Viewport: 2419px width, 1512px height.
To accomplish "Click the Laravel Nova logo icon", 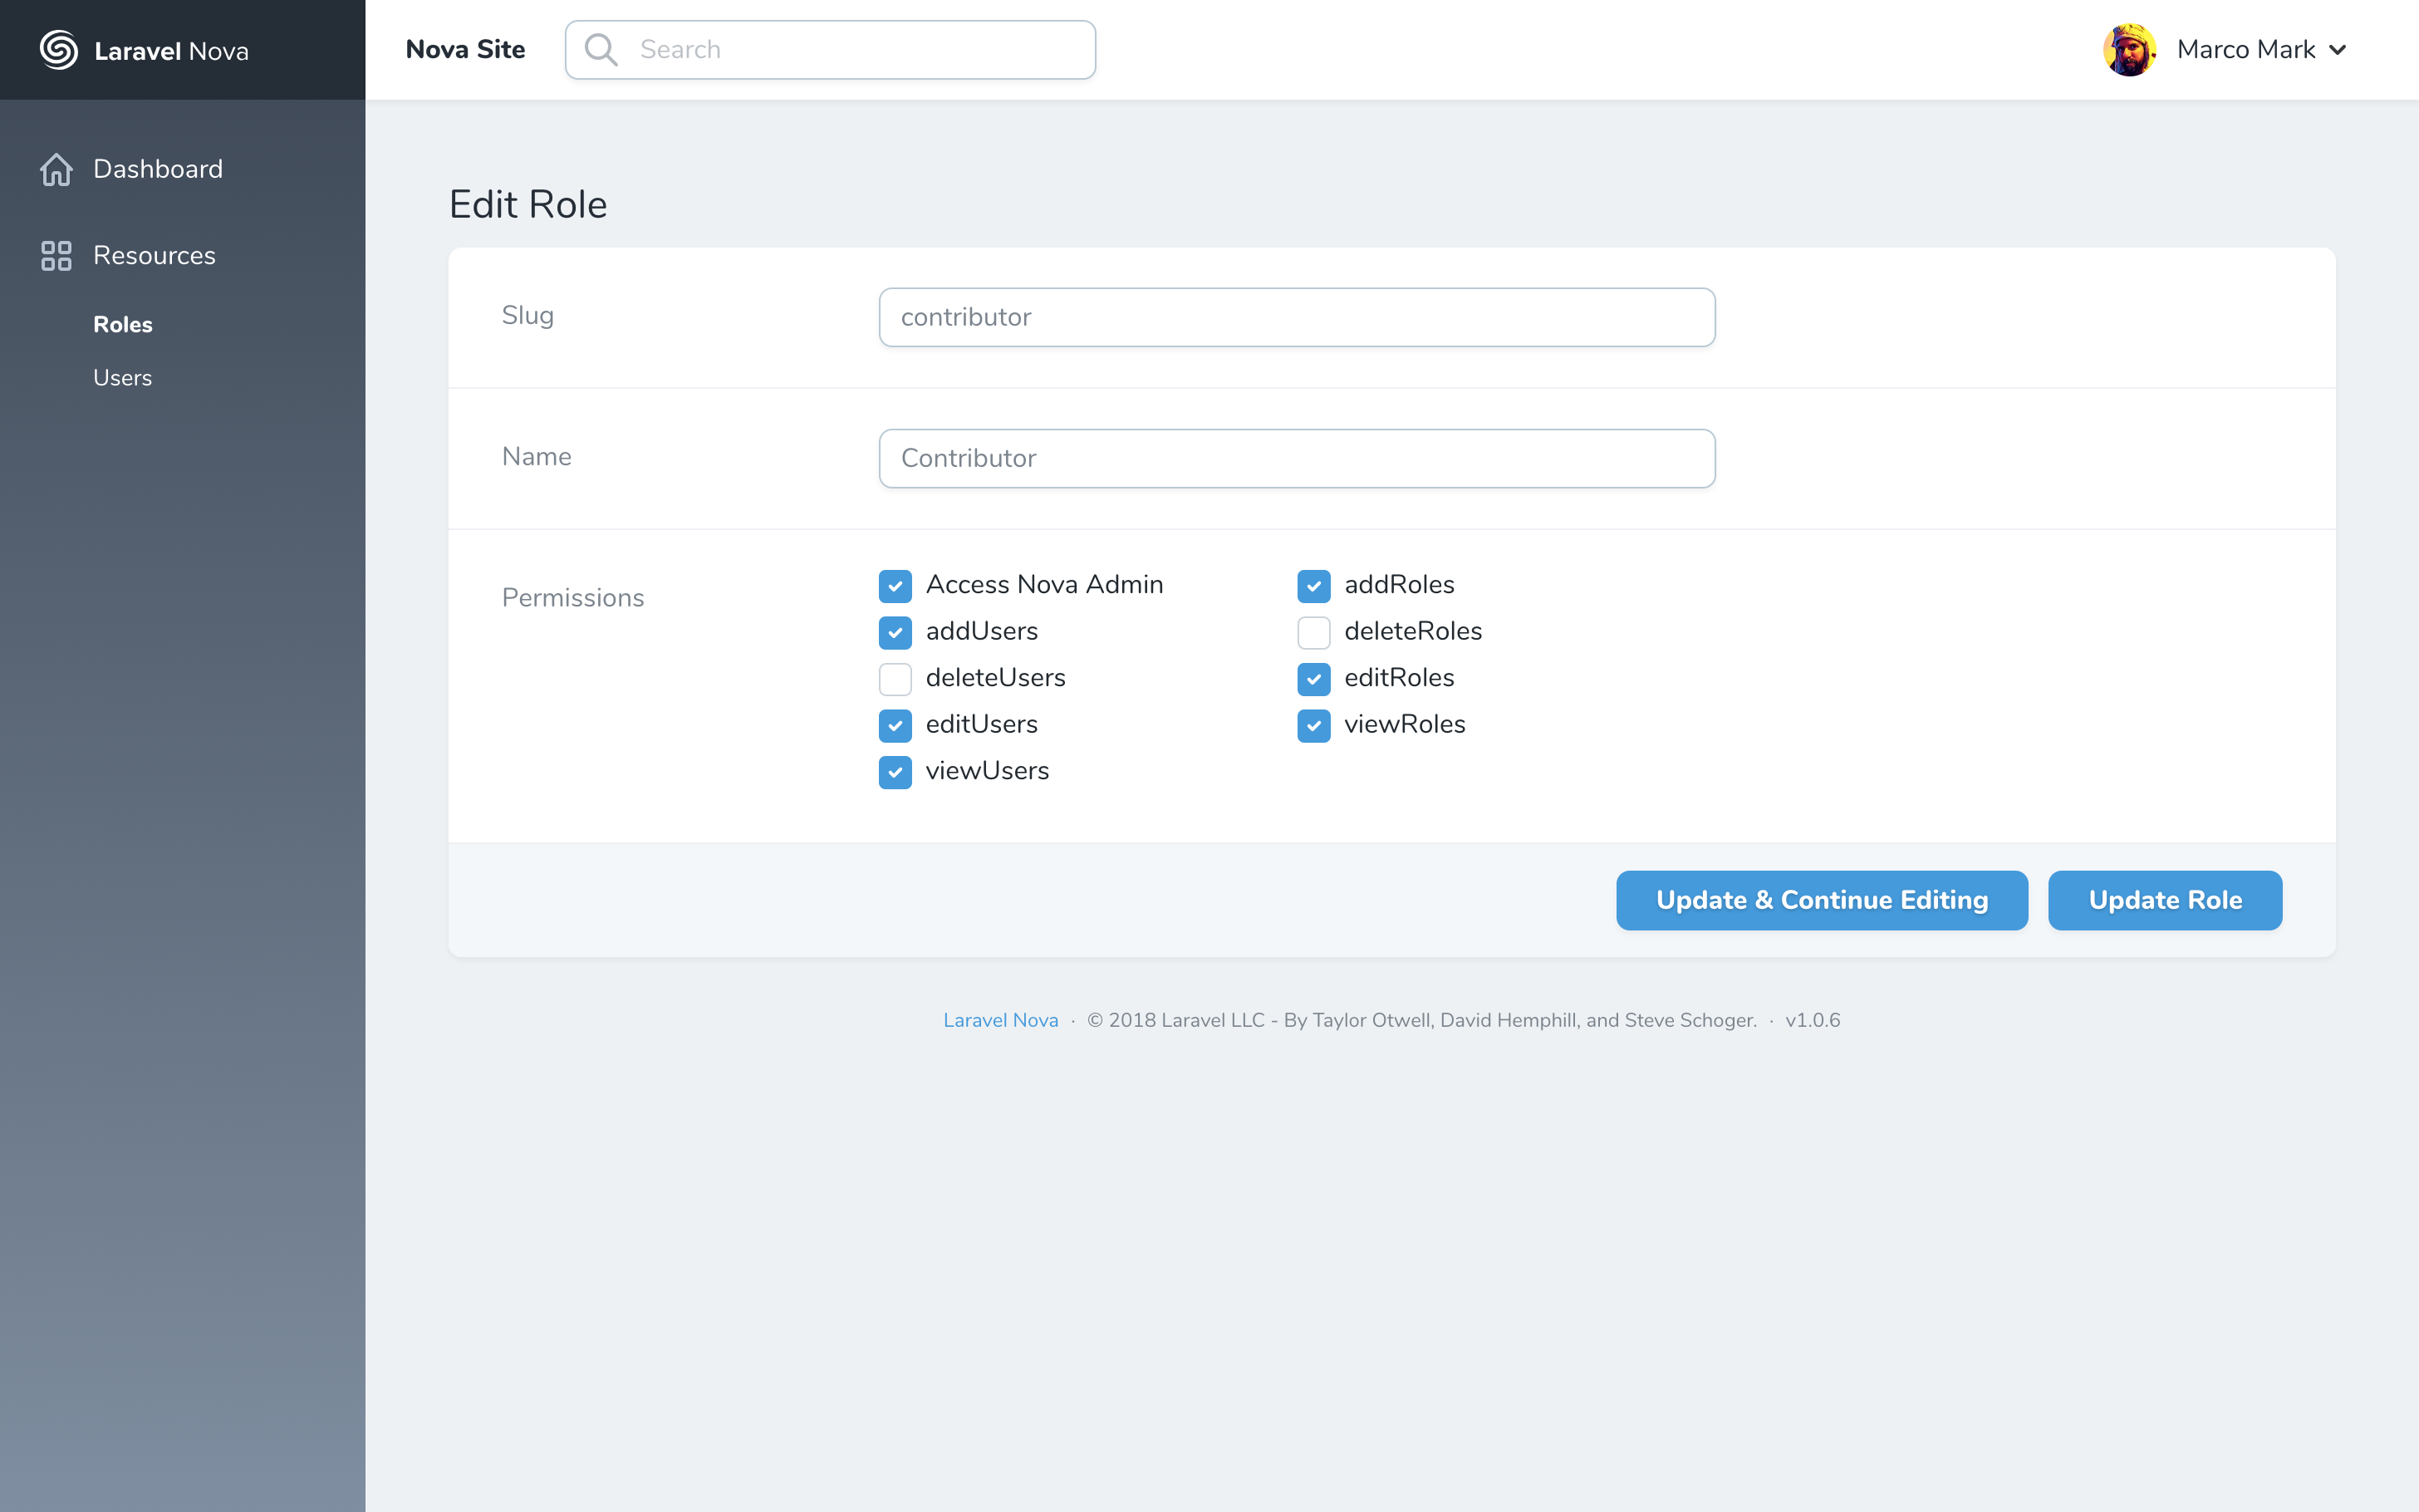I will point(57,49).
